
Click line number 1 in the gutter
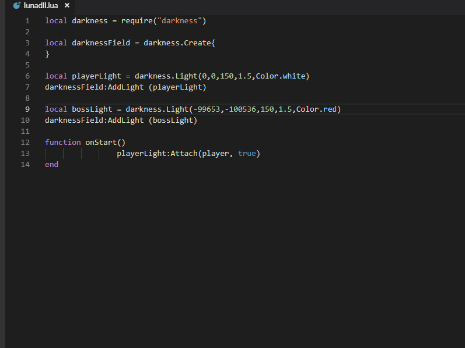pos(27,21)
